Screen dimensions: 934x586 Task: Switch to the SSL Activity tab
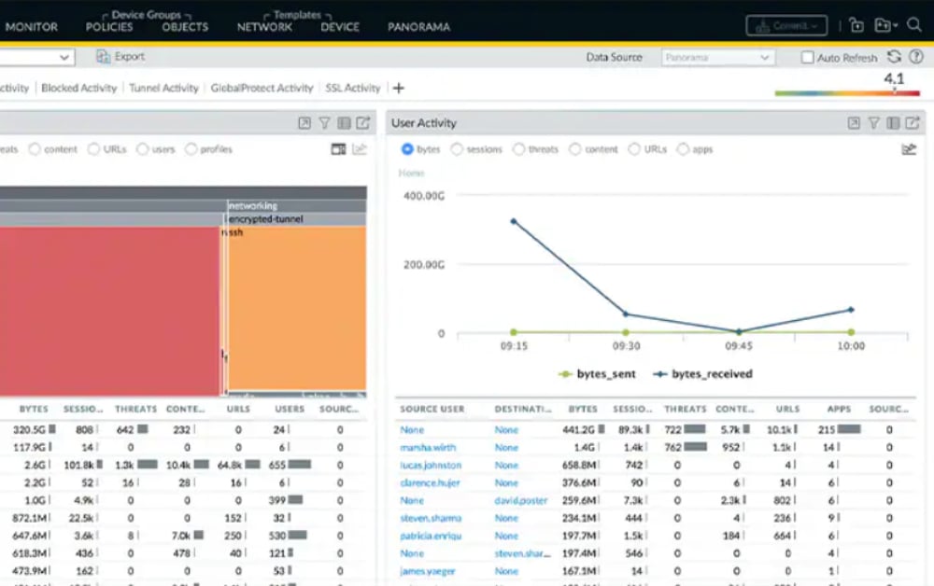352,88
